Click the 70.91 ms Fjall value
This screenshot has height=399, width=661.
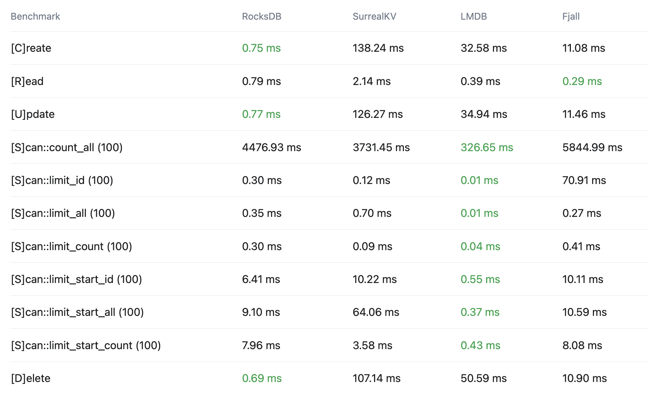pos(584,180)
